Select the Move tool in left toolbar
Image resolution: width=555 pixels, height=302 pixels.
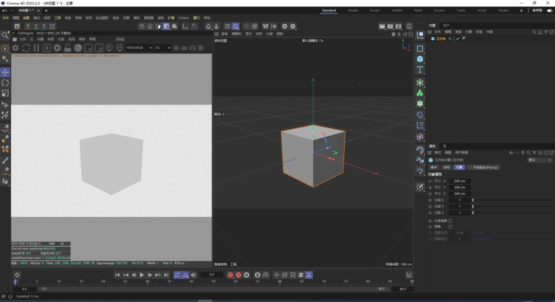(5, 72)
